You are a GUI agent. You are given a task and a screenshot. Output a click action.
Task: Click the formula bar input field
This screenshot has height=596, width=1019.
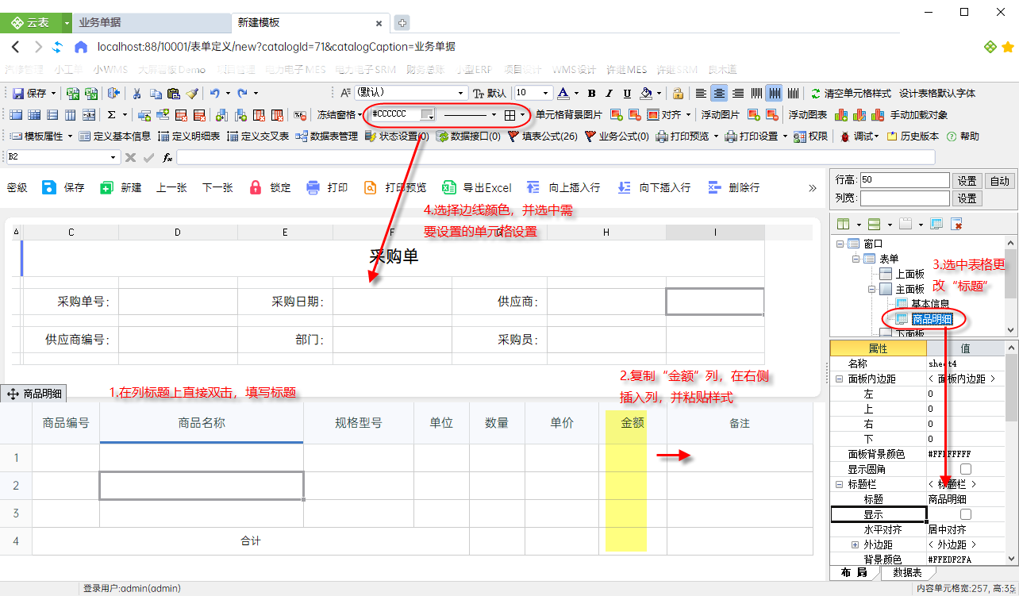(556, 157)
